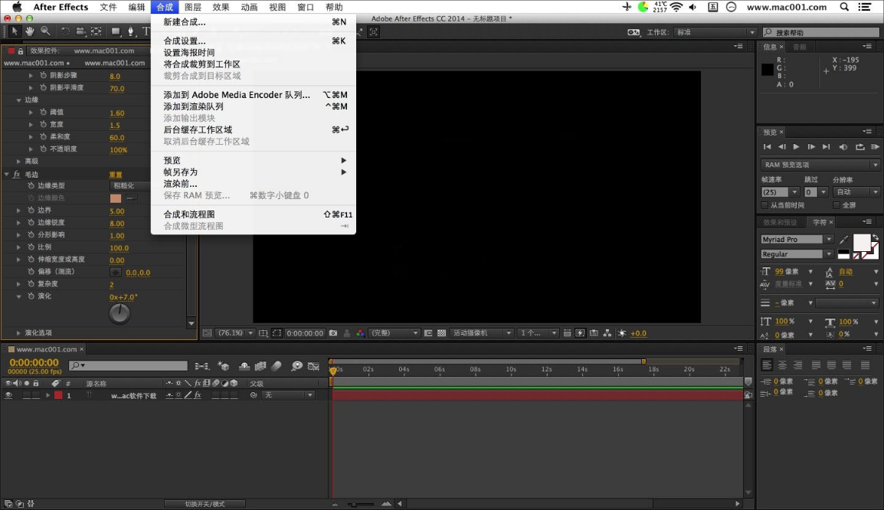Viewport: 884px width, 510px height.
Task: Enable the 从当前时间 checkbox
Action: [x=764, y=205]
